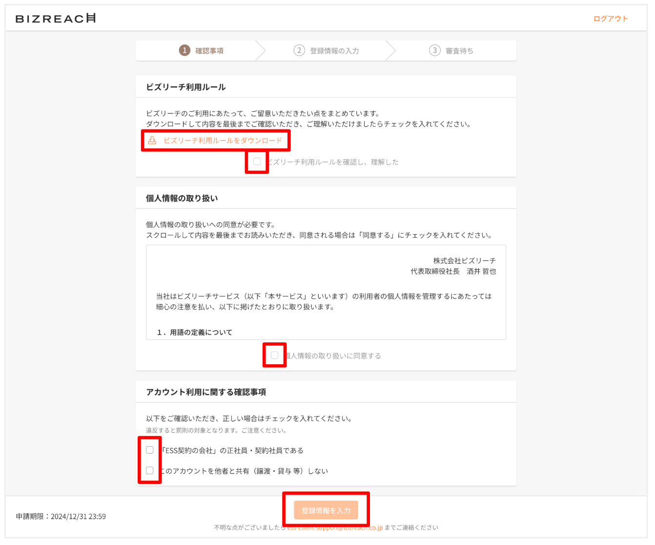
Task: Click the 個人情報の取り扱いに同意する label text
Action: (333, 356)
